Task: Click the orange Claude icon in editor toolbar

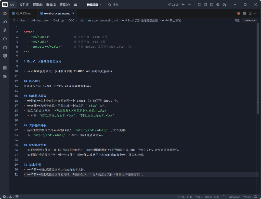Action: (x=238, y=13)
